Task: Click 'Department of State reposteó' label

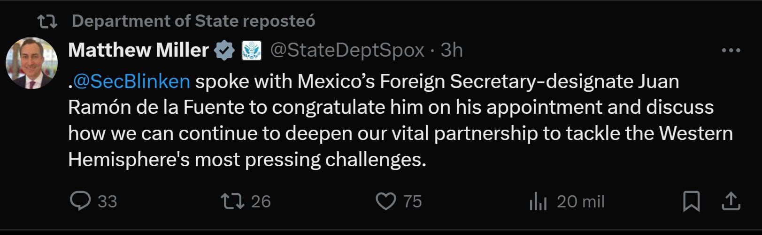Action: click(x=193, y=21)
